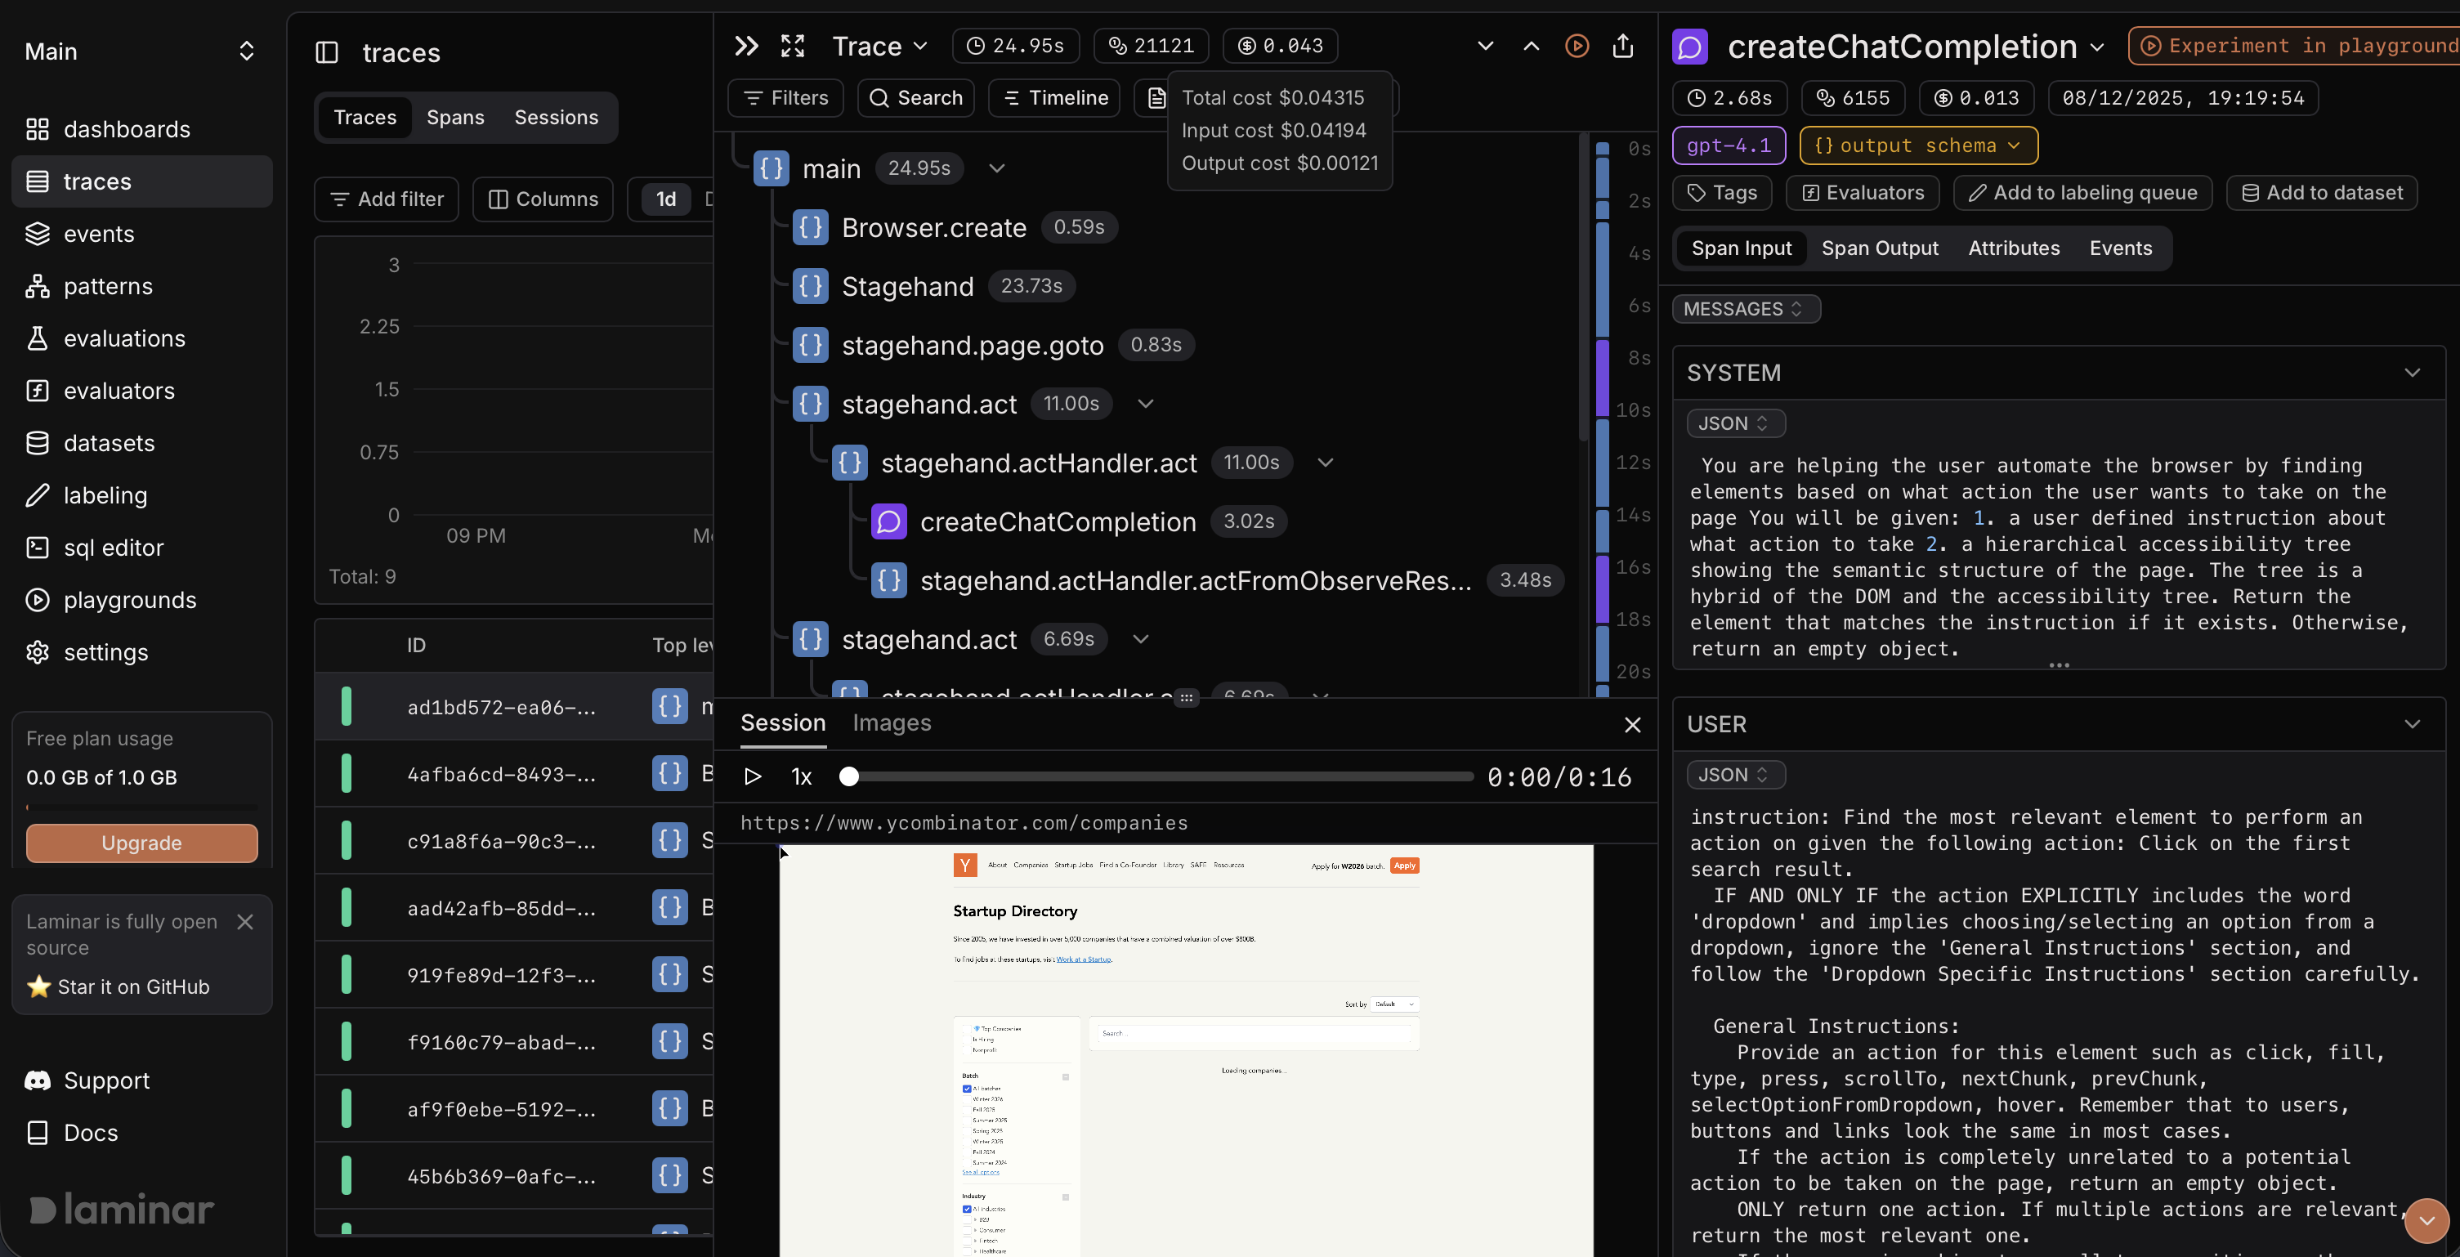Collapse the USER message section
2460x1257 pixels.
click(x=2413, y=724)
